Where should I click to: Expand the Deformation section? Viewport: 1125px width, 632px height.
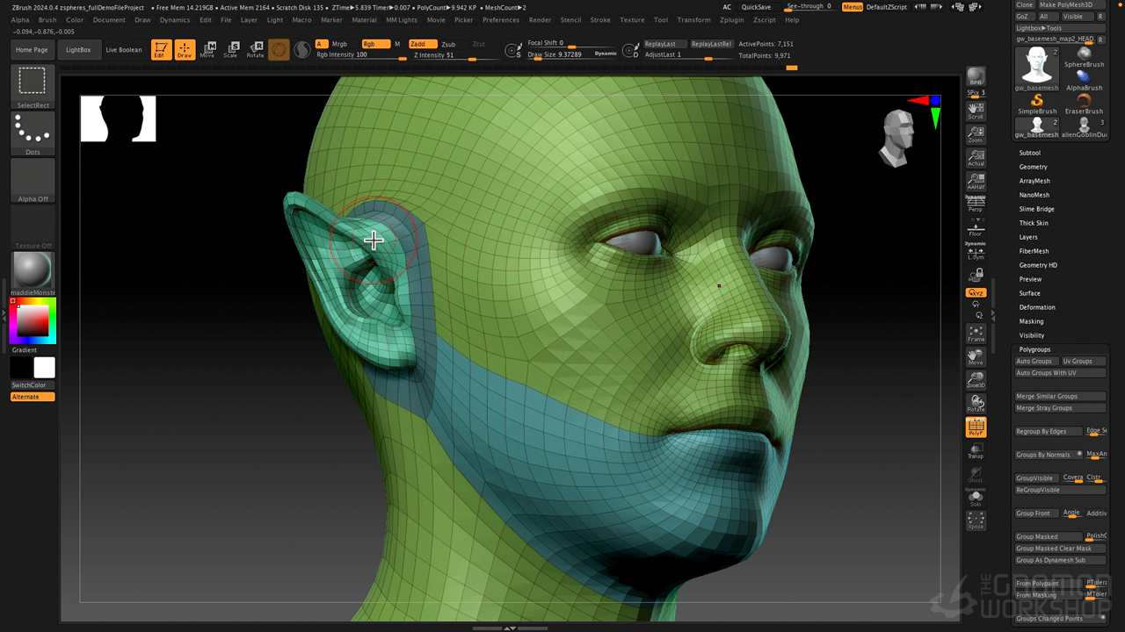[1037, 307]
